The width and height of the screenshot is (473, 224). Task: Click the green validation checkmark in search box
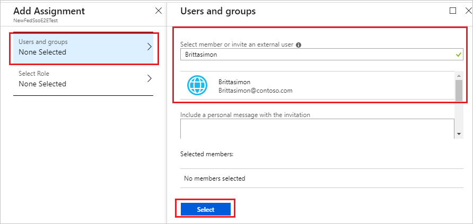click(x=459, y=55)
